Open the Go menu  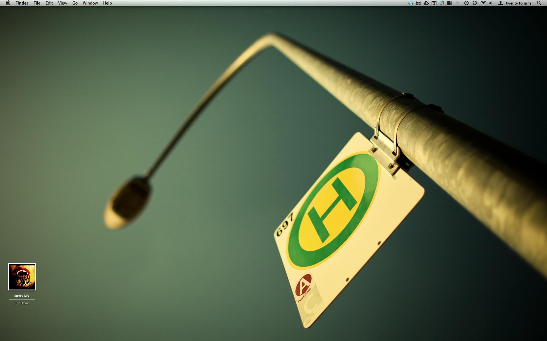click(x=75, y=3)
